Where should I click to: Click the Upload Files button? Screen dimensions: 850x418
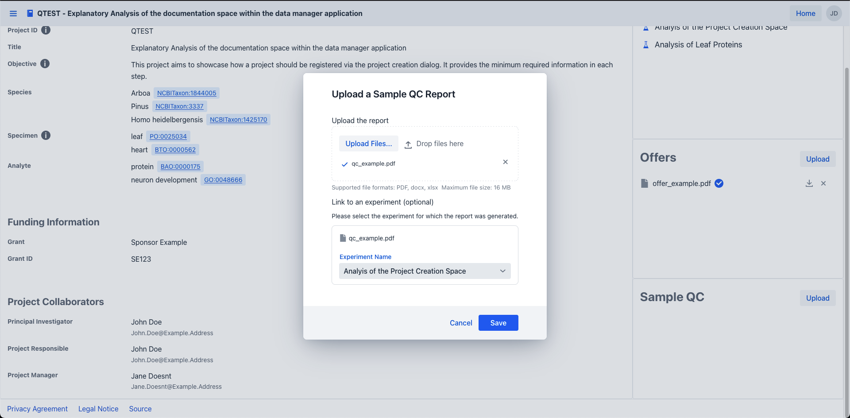pos(368,143)
